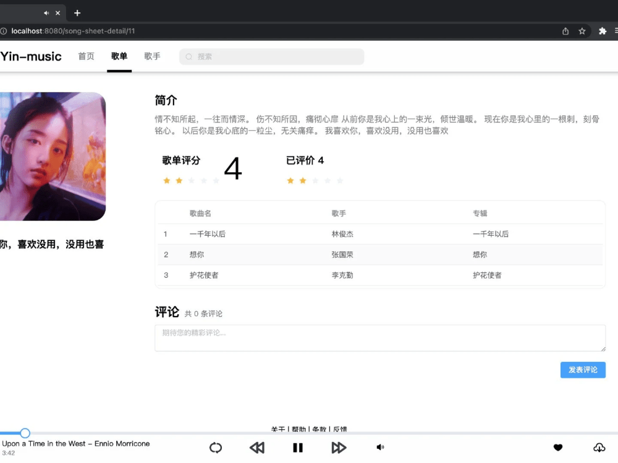Skip to previous track
Image resolution: width=618 pixels, height=463 pixels.
257,448
